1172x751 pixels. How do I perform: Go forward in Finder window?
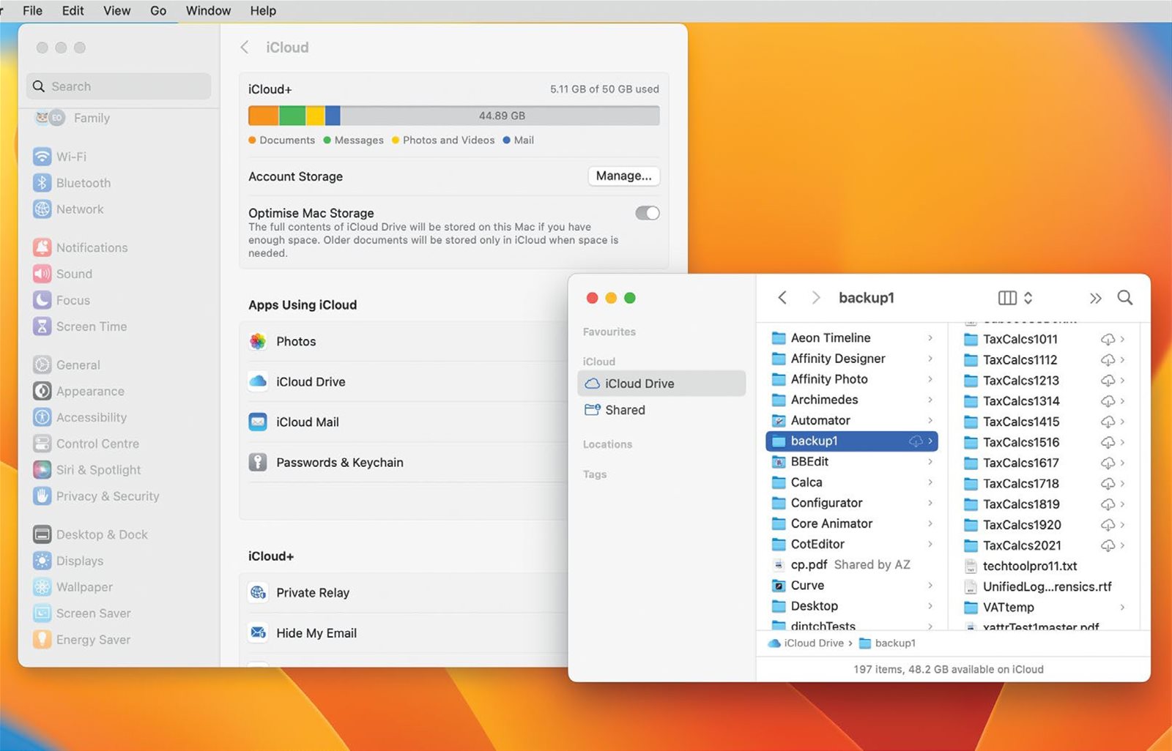click(816, 297)
